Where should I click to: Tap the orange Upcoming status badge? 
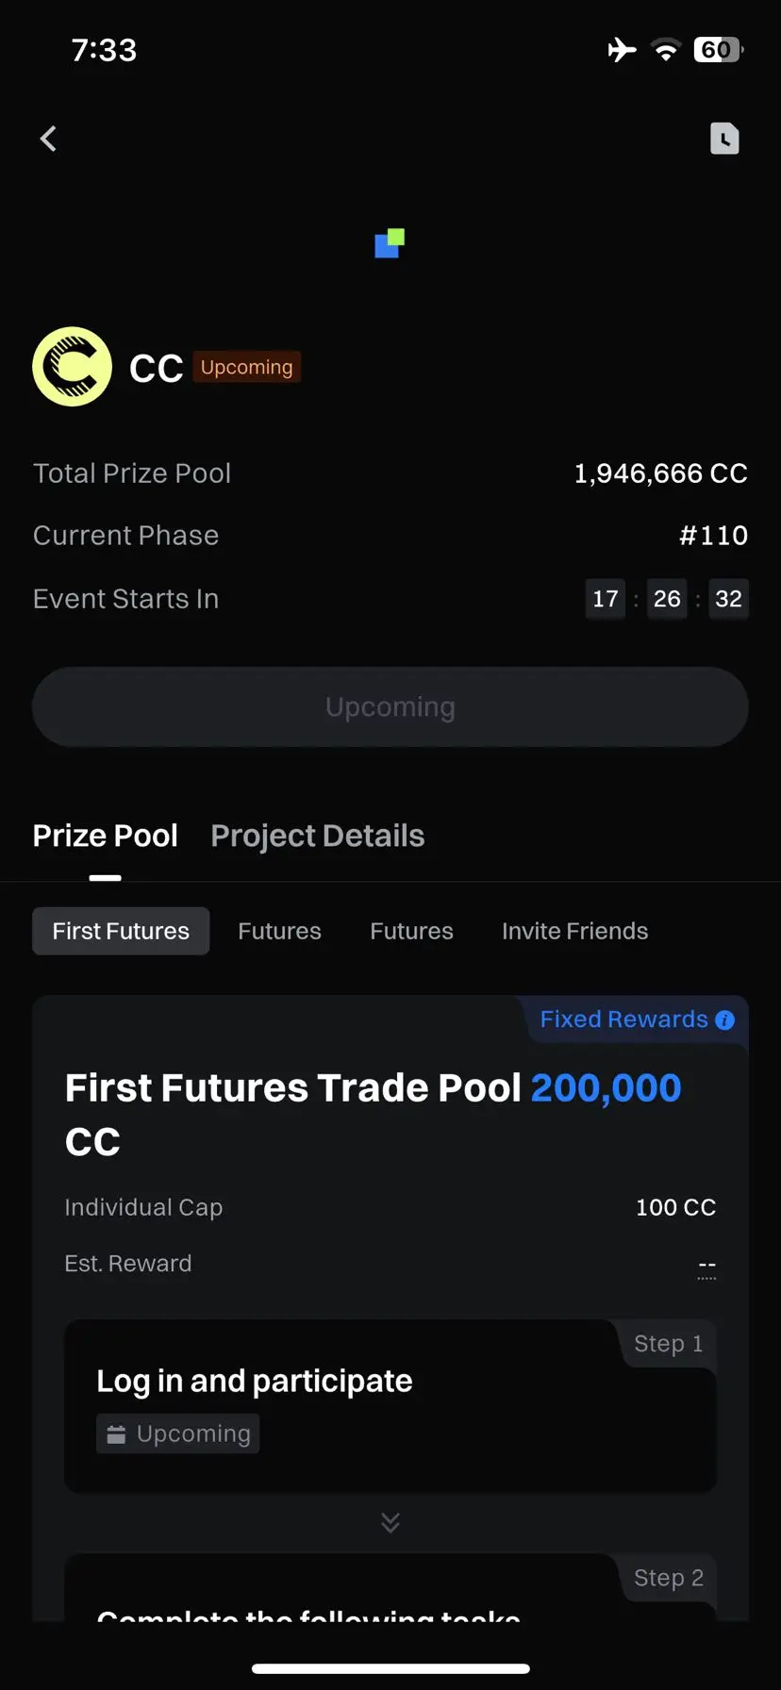pos(247,367)
